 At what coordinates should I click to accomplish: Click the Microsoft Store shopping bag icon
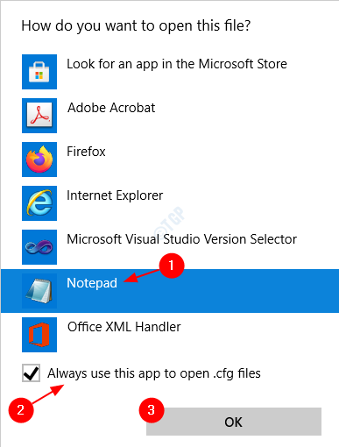pyautogui.click(x=39, y=72)
